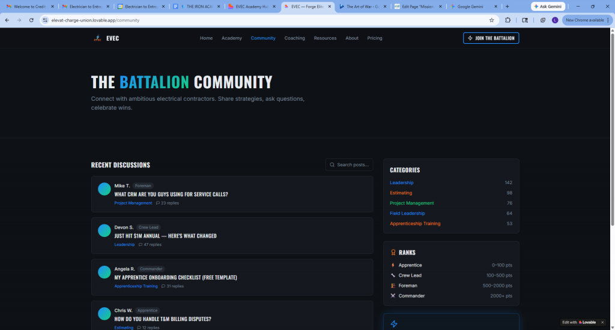Click the replies icon on Devon S. post

[141, 245]
